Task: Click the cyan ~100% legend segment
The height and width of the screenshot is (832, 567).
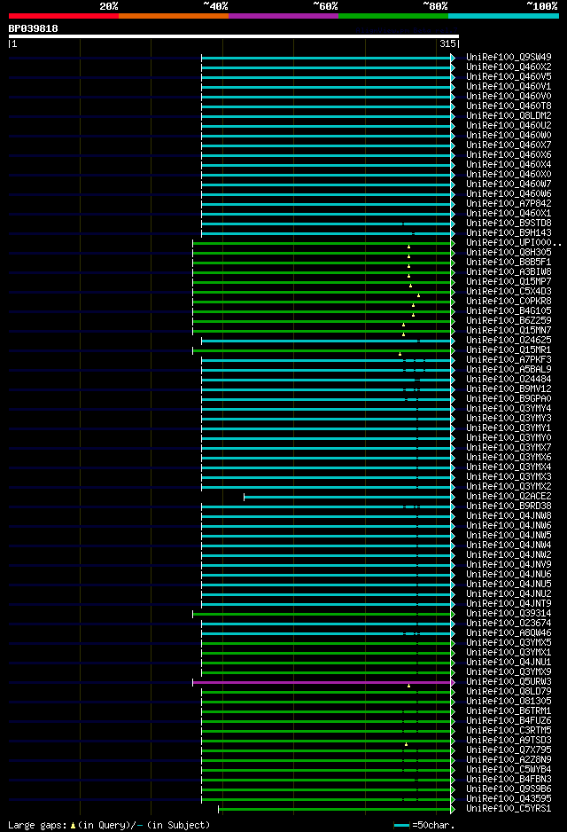Action: 503,16
